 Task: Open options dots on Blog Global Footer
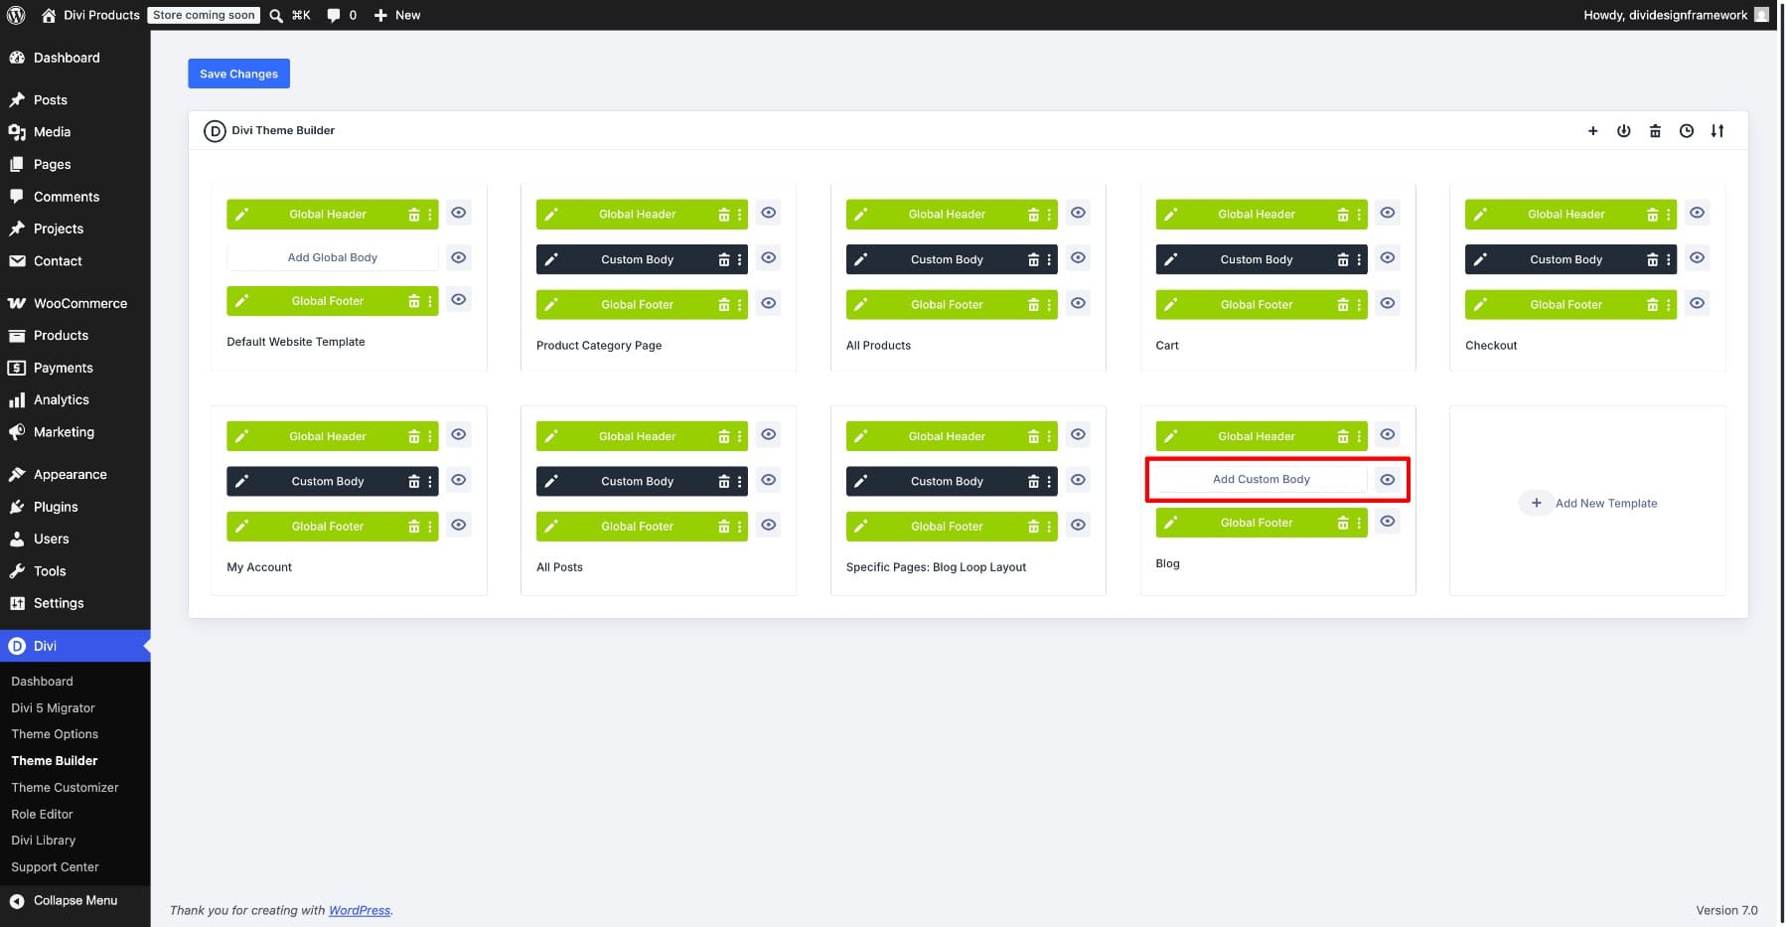pyautogui.click(x=1359, y=523)
